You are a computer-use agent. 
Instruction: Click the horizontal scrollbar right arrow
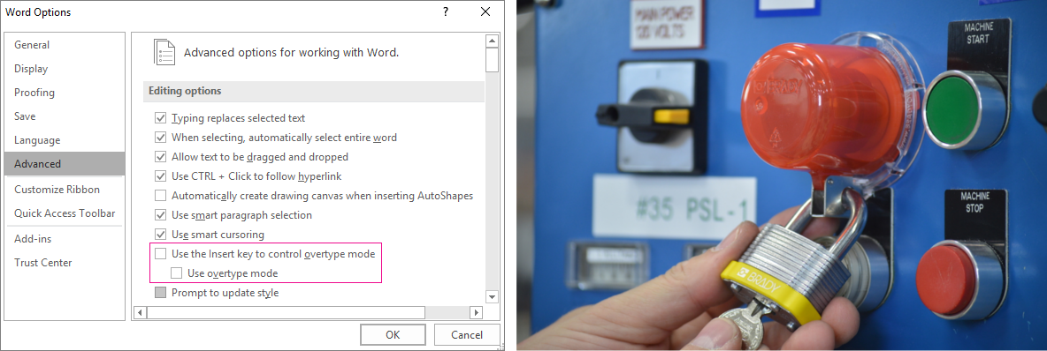point(476,312)
